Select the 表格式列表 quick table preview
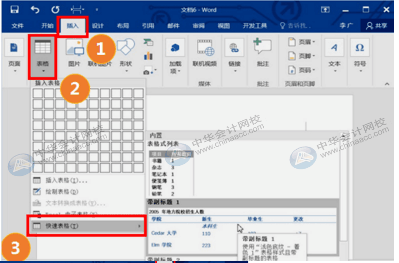 171,173
